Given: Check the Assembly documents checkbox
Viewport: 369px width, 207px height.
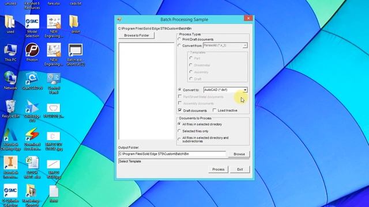Looking at the screenshot, I should 180,103.
